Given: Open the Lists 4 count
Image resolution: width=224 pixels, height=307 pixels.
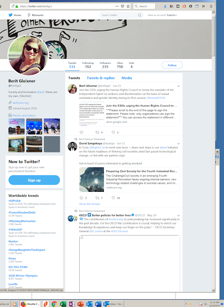Looking at the screenshot, I should 131,65.
